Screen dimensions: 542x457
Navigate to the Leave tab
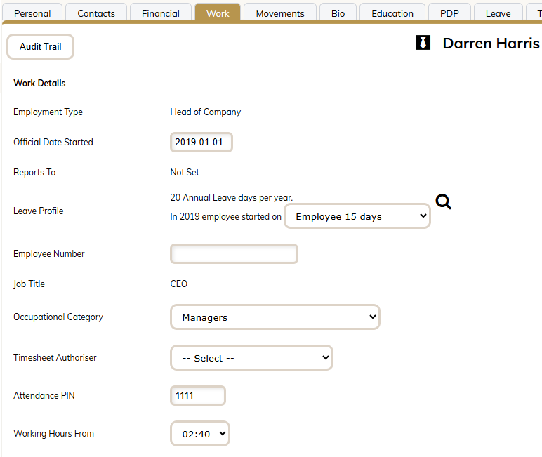pos(498,13)
